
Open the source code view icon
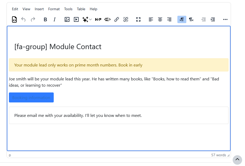[x=14, y=19]
